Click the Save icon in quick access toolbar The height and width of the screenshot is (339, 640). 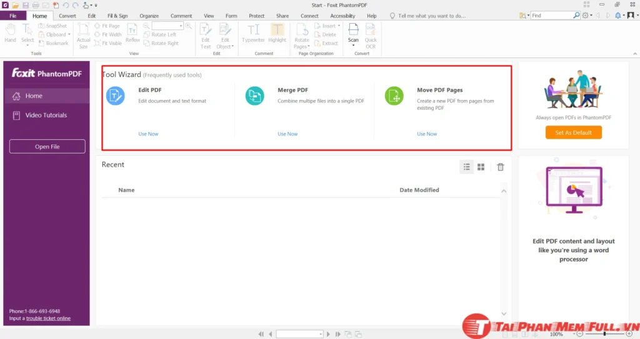pos(25,5)
